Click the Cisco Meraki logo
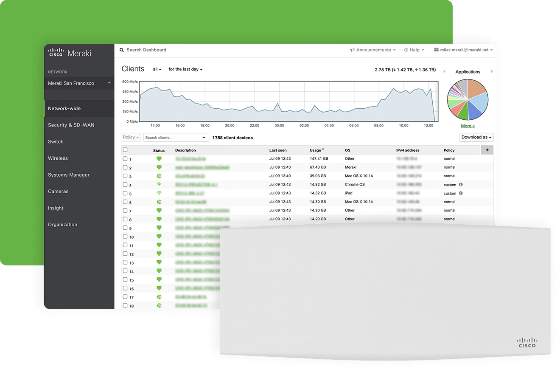Screen dimensions: 560x372 70,53
